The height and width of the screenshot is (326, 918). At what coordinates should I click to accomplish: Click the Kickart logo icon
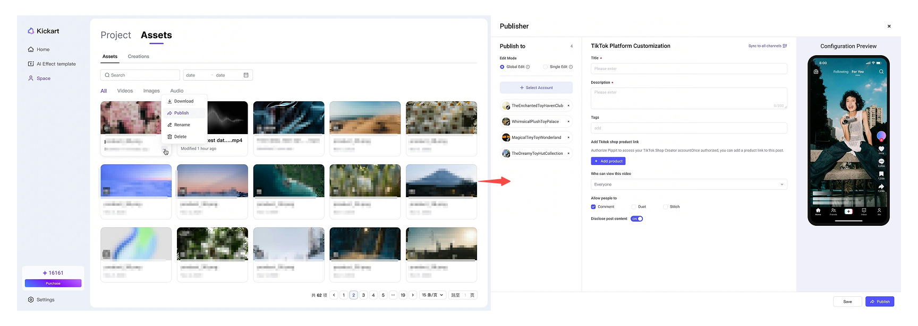pyautogui.click(x=31, y=31)
